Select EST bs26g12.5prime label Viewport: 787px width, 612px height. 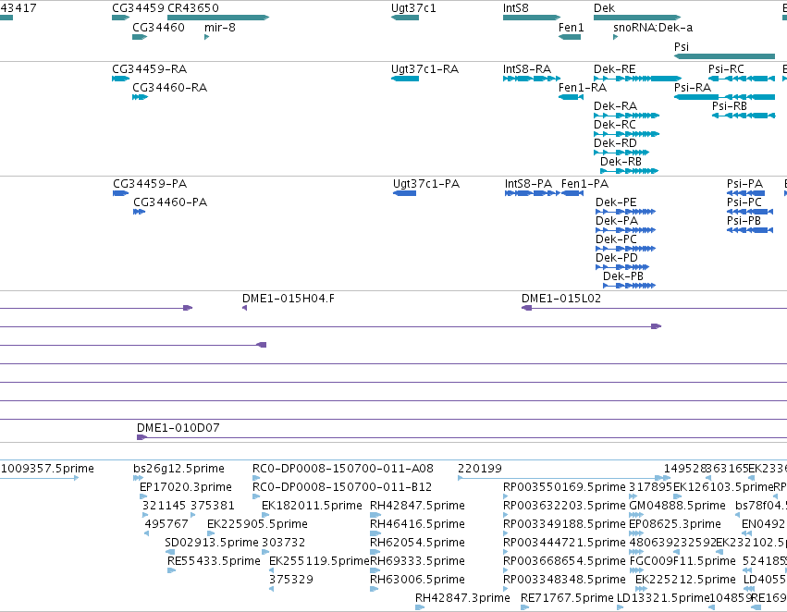[178, 469]
